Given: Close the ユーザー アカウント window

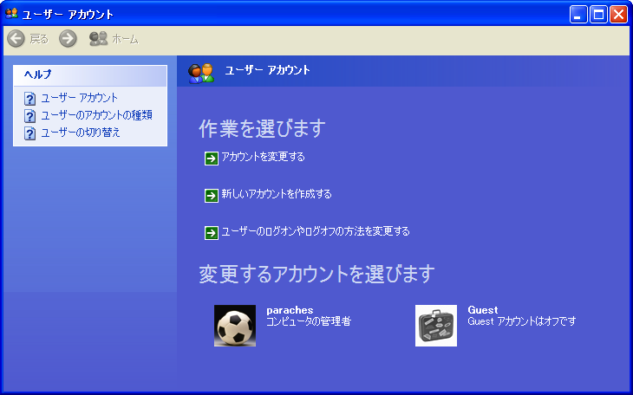Looking at the screenshot, I should pos(618,15).
